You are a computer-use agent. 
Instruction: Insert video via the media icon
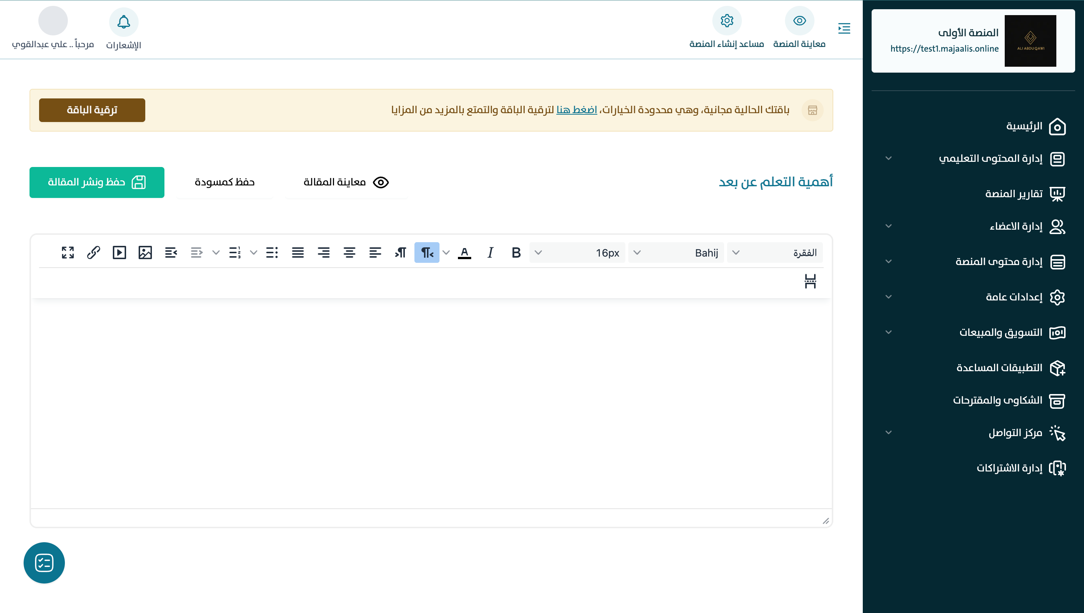pyautogui.click(x=119, y=252)
